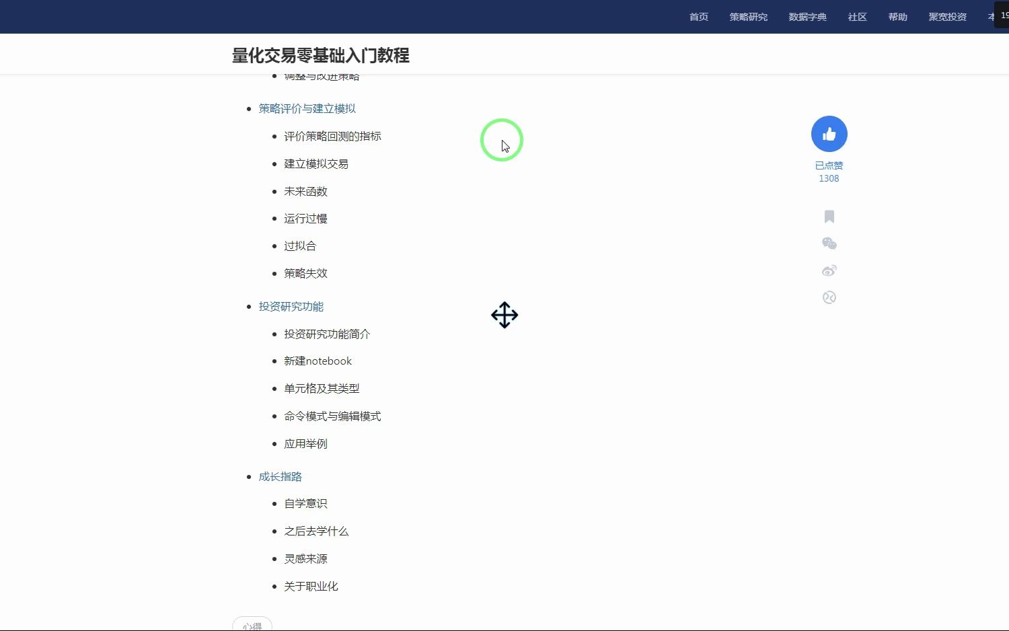Click the list item 运行过慢
The height and width of the screenshot is (631, 1009).
point(305,218)
